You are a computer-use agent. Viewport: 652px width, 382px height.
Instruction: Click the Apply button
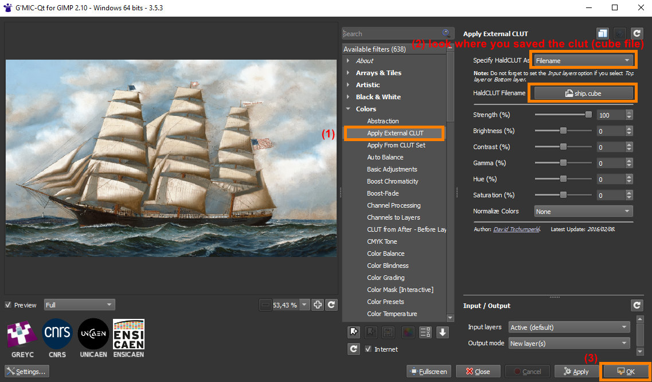pyautogui.click(x=576, y=372)
